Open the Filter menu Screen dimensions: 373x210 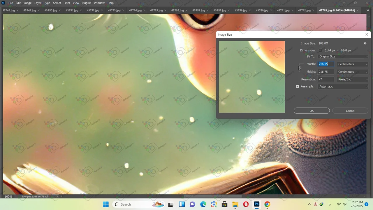[x=67, y=3]
